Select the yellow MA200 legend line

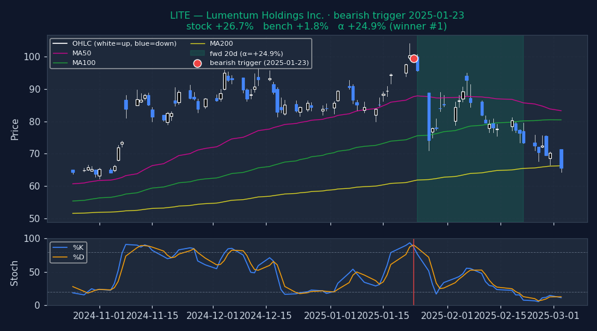[x=197, y=44]
